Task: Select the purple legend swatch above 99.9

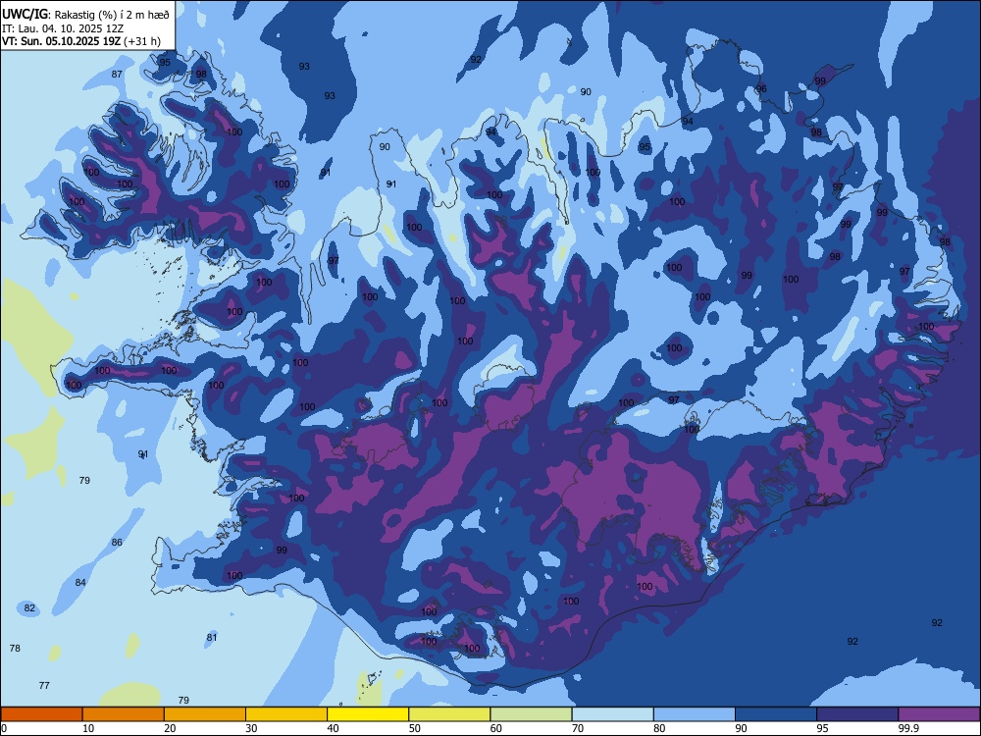Action: pyautogui.click(x=939, y=714)
